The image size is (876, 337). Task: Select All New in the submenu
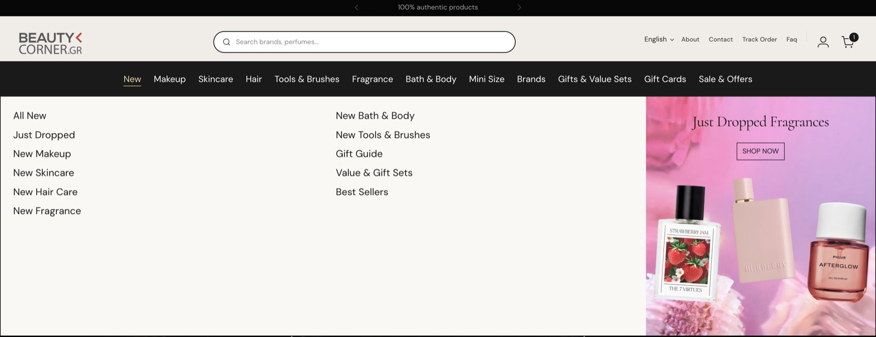[30, 116]
